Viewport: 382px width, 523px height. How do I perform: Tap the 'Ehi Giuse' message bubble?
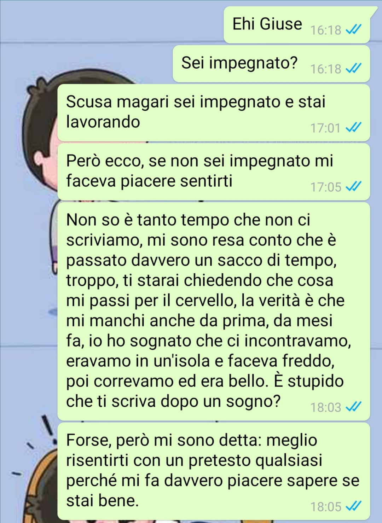point(297,25)
